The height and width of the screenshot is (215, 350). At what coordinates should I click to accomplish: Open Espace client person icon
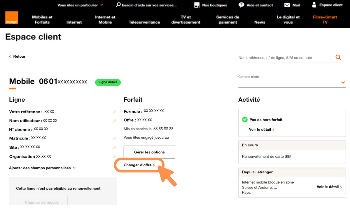[x=314, y=5]
